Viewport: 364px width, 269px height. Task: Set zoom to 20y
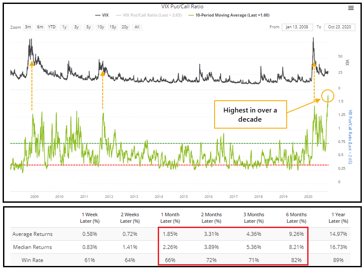tap(125, 27)
